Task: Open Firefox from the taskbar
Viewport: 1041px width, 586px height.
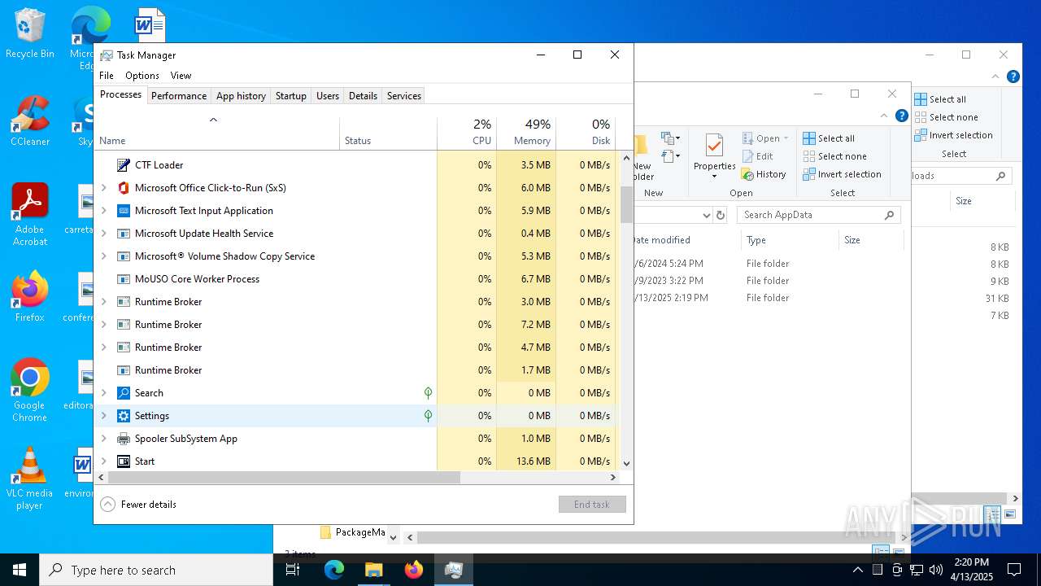Action: [x=414, y=570]
